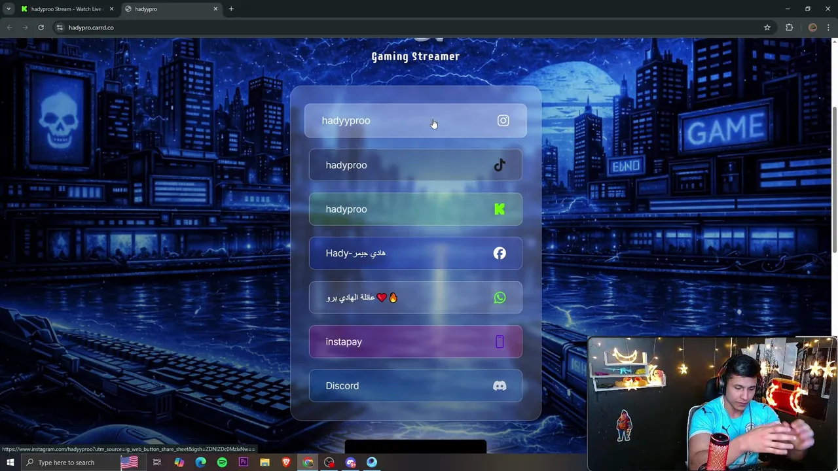
Task: Close the hadyypro tab
Action: (x=215, y=9)
